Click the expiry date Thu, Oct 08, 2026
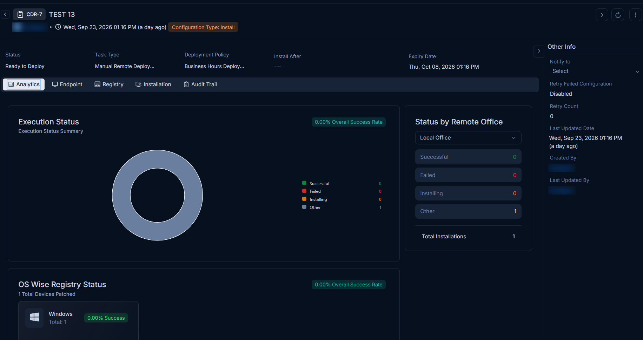The width and height of the screenshot is (643, 340). coord(444,67)
